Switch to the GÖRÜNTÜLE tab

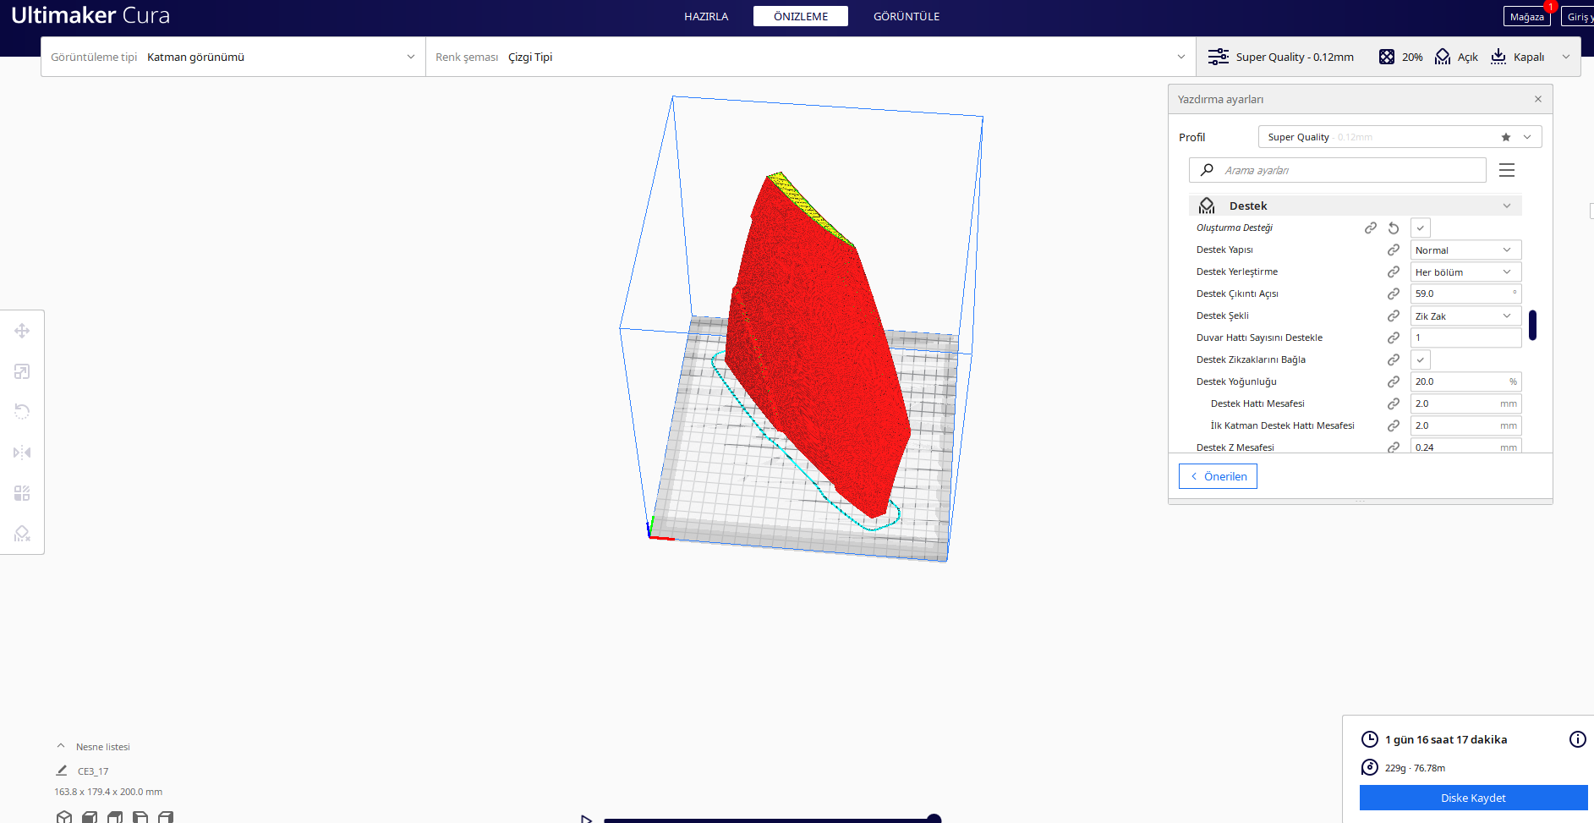coord(907,16)
